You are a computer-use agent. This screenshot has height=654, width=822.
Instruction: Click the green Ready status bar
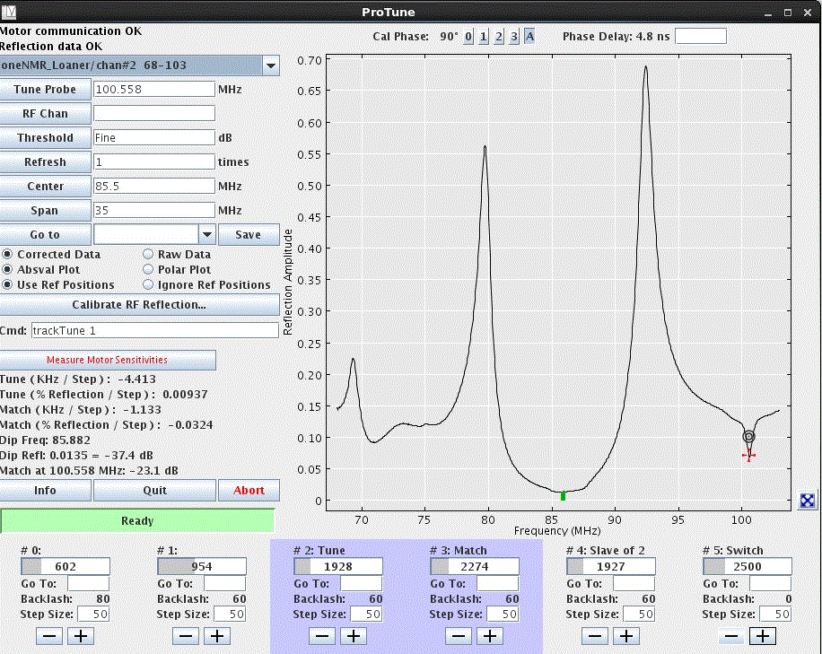(x=137, y=521)
